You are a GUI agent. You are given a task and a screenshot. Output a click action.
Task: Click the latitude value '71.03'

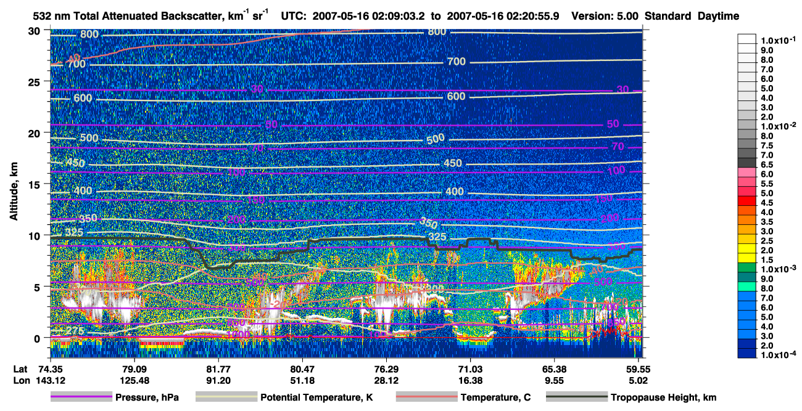[x=470, y=370]
